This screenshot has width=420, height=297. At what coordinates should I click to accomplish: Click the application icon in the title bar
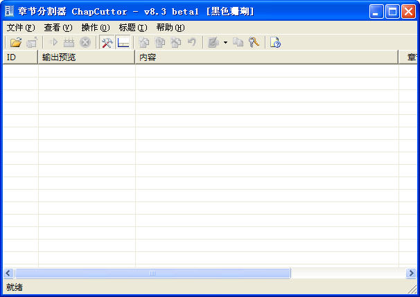(x=9, y=11)
